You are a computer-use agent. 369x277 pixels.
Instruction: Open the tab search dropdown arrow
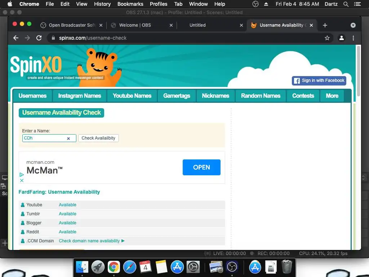tap(353, 25)
